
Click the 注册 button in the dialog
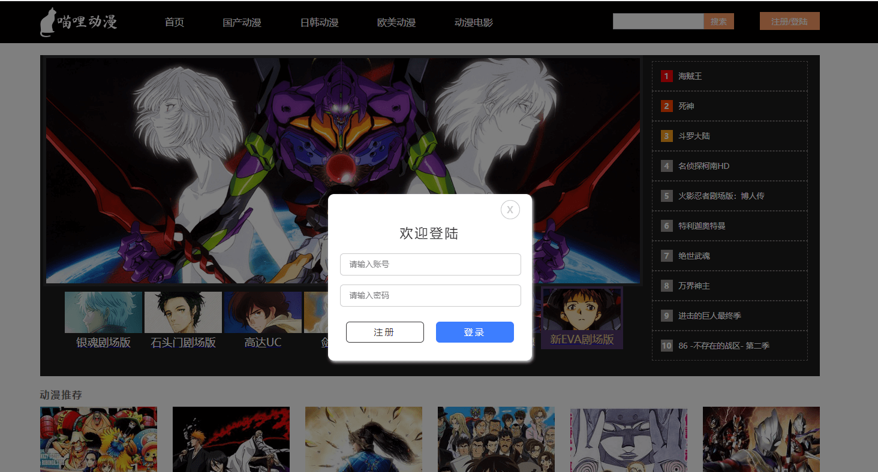(385, 332)
